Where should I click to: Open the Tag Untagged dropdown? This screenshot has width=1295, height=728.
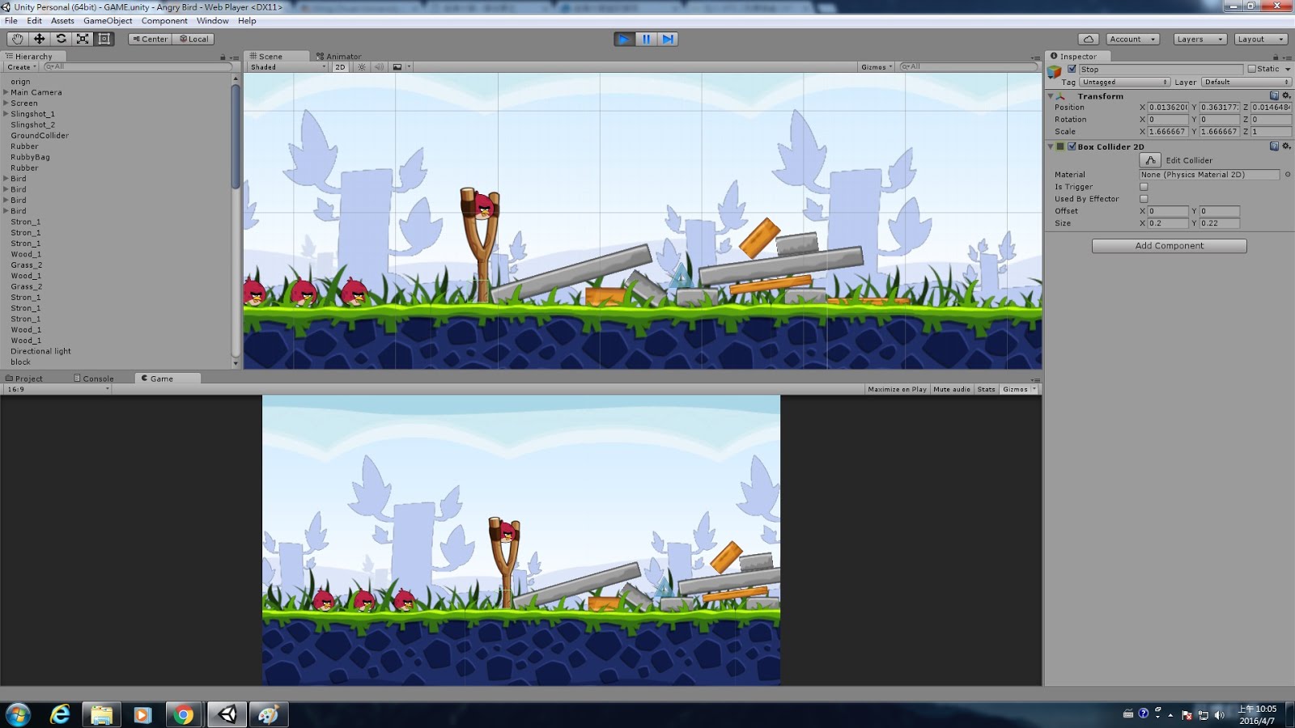pyautogui.click(x=1125, y=83)
